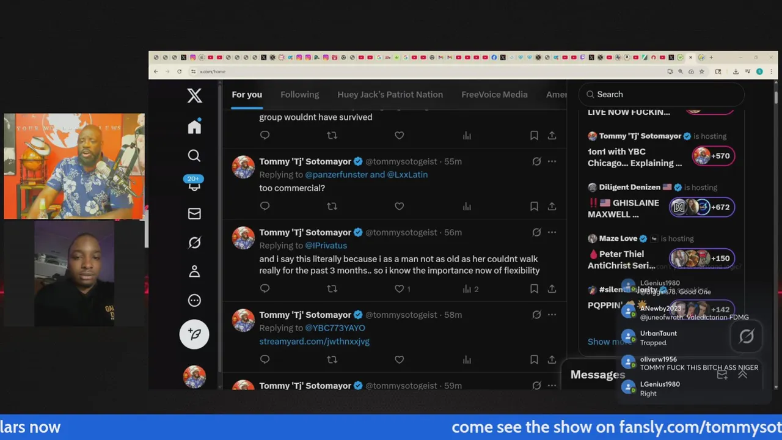Open more options on 59m post
Image resolution: width=782 pixels, height=440 pixels.
[552, 386]
